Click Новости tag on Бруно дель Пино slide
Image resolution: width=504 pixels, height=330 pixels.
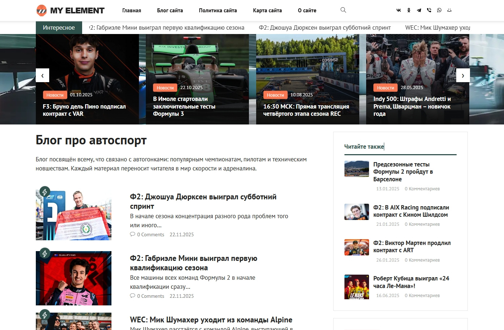[x=55, y=95]
